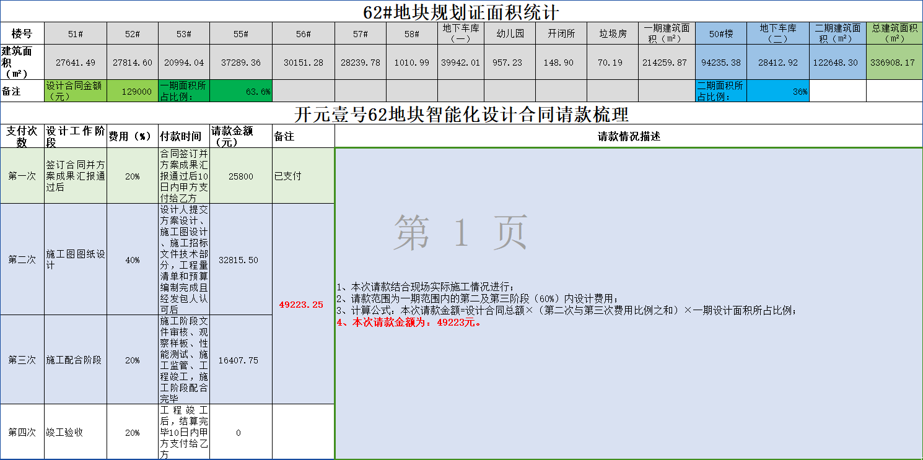This screenshot has width=923, height=460.
Task: Click the 垃圾房 column header cell
Action: [612, 34]
